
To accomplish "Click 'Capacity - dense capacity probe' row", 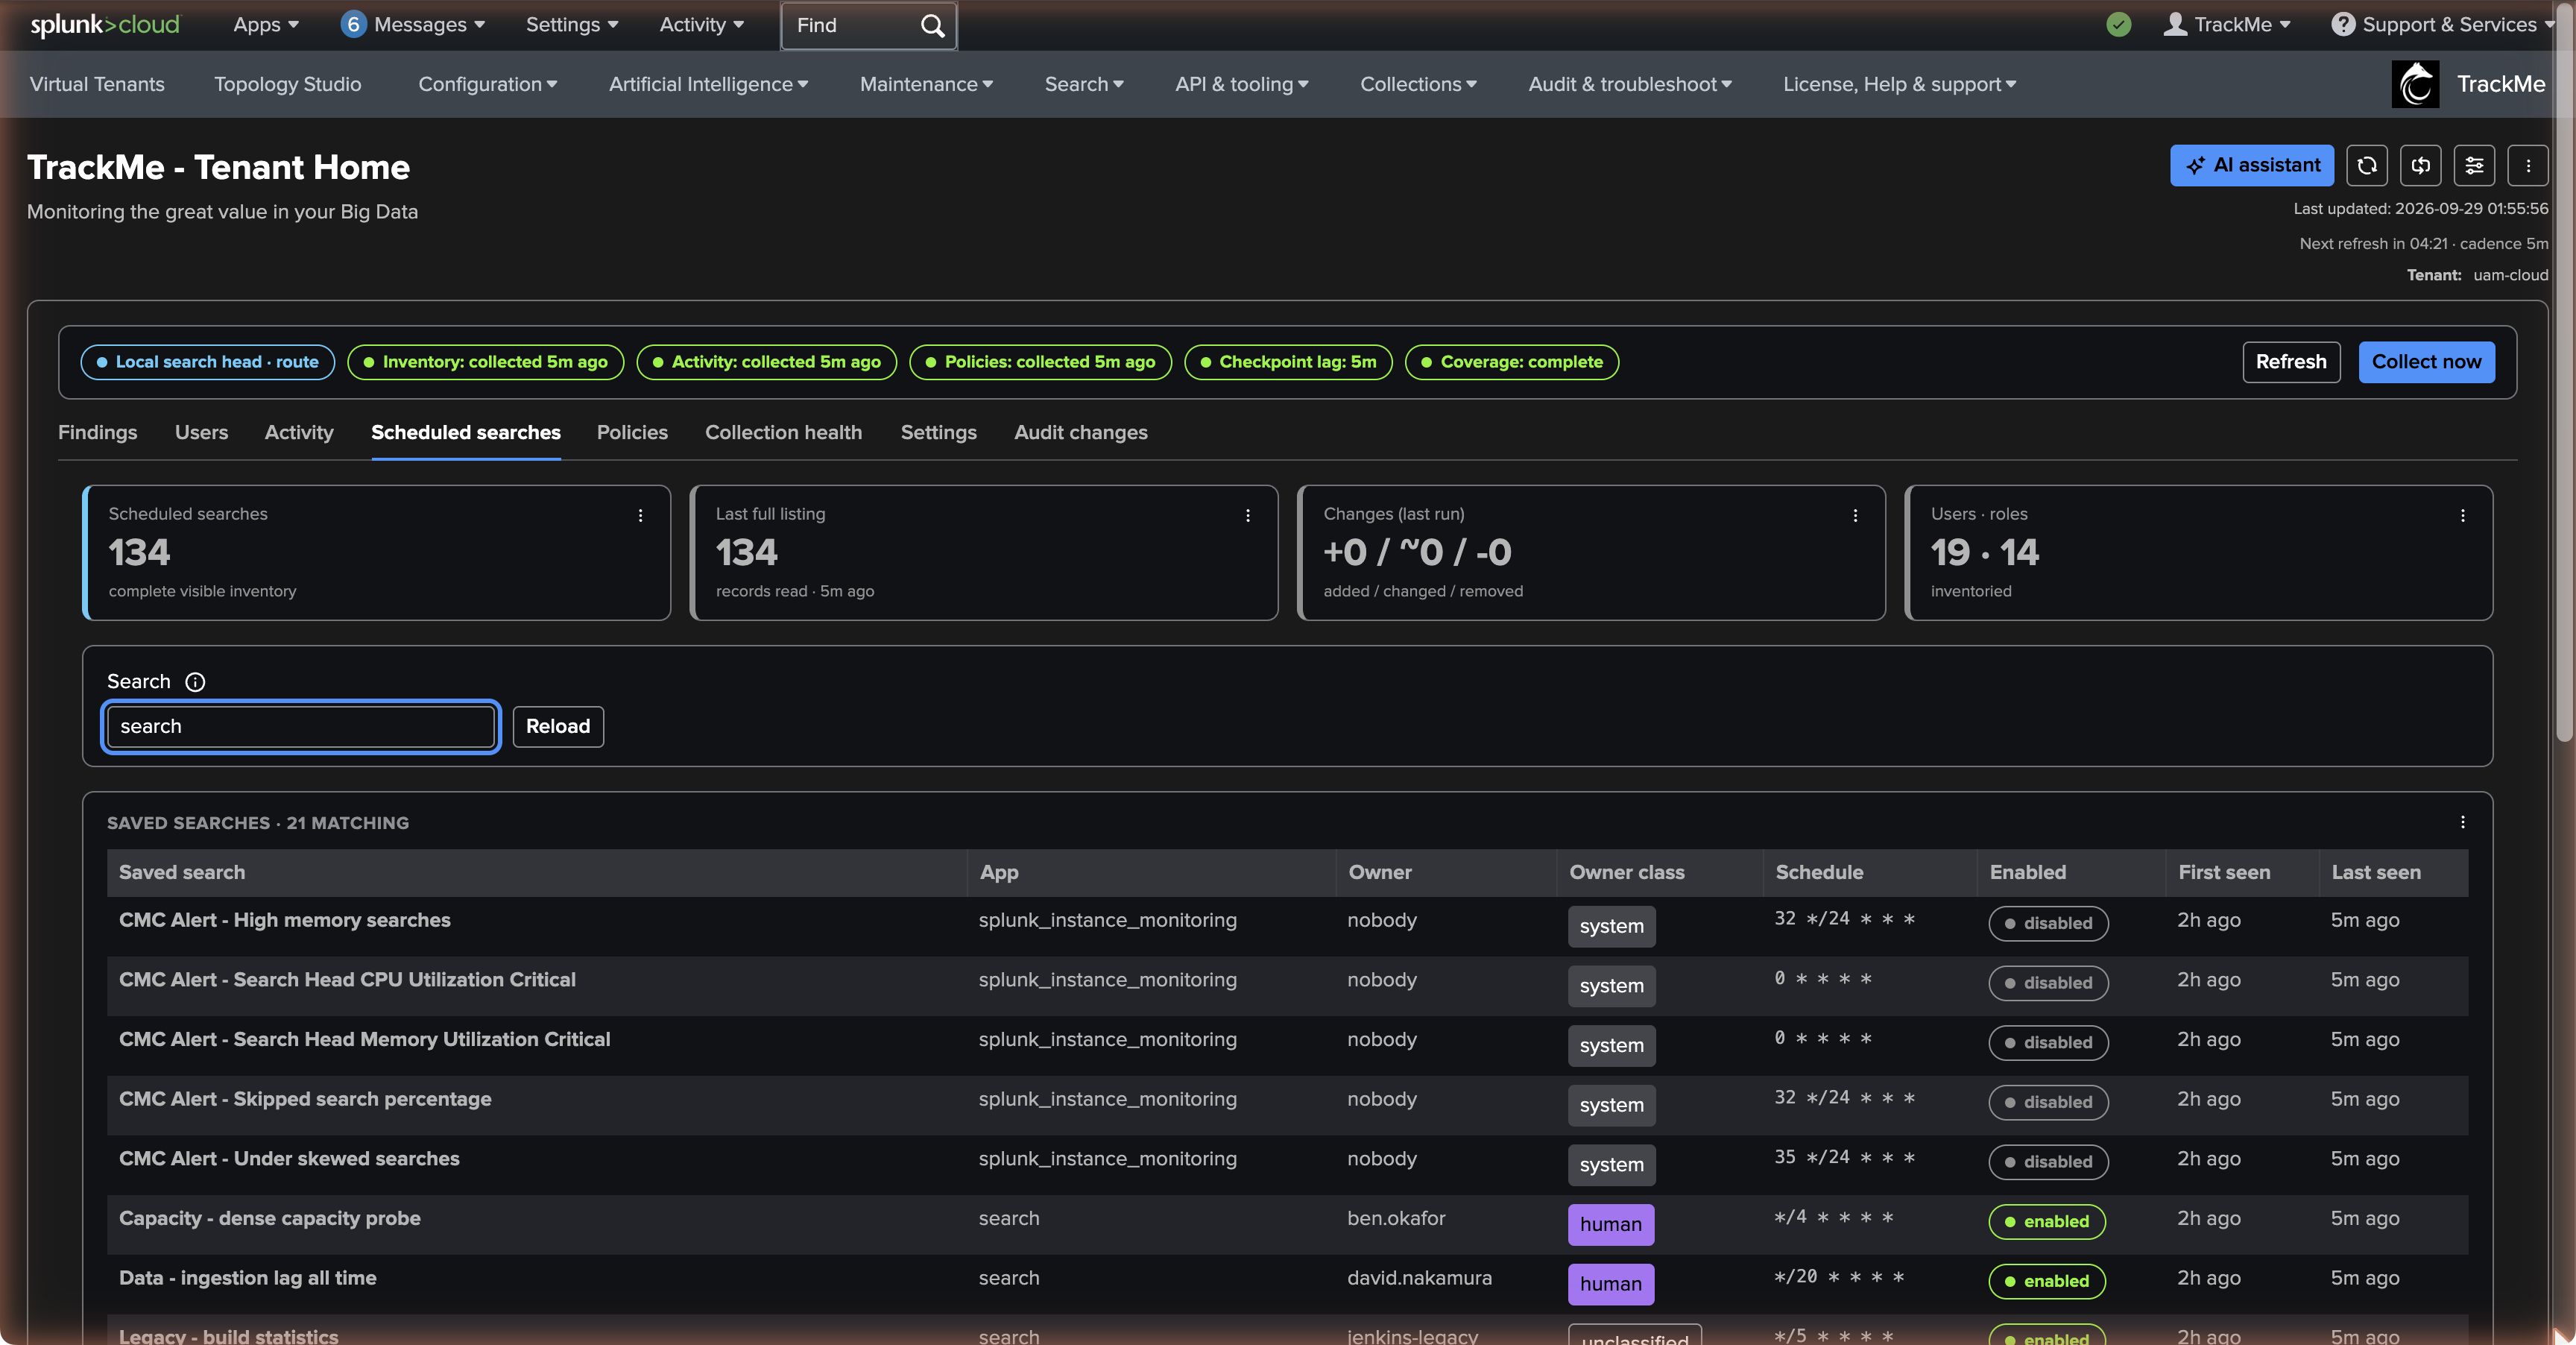I will click(x=1287, y=1224).
